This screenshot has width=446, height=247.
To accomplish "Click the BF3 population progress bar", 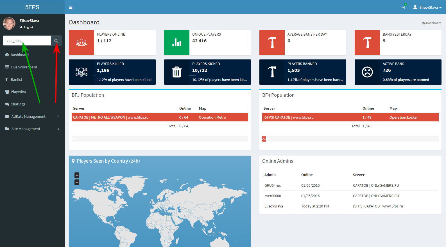I will (160, 139).
